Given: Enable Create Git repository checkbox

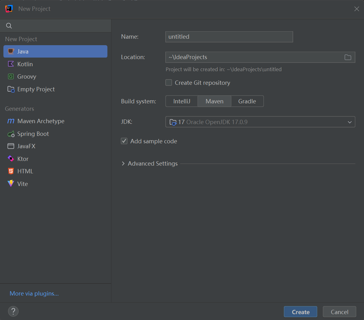Looking at the screenshot, I should (168, 83).
